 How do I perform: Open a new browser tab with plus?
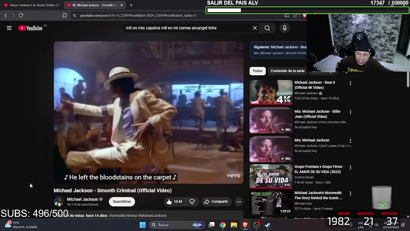coord(131,5)
